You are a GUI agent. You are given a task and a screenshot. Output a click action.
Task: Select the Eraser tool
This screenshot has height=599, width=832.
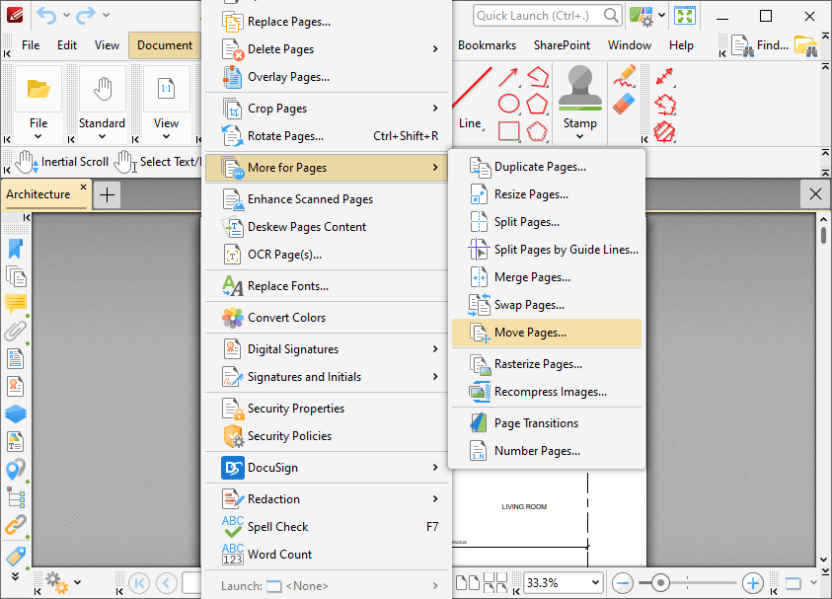[x=625, y=104]
